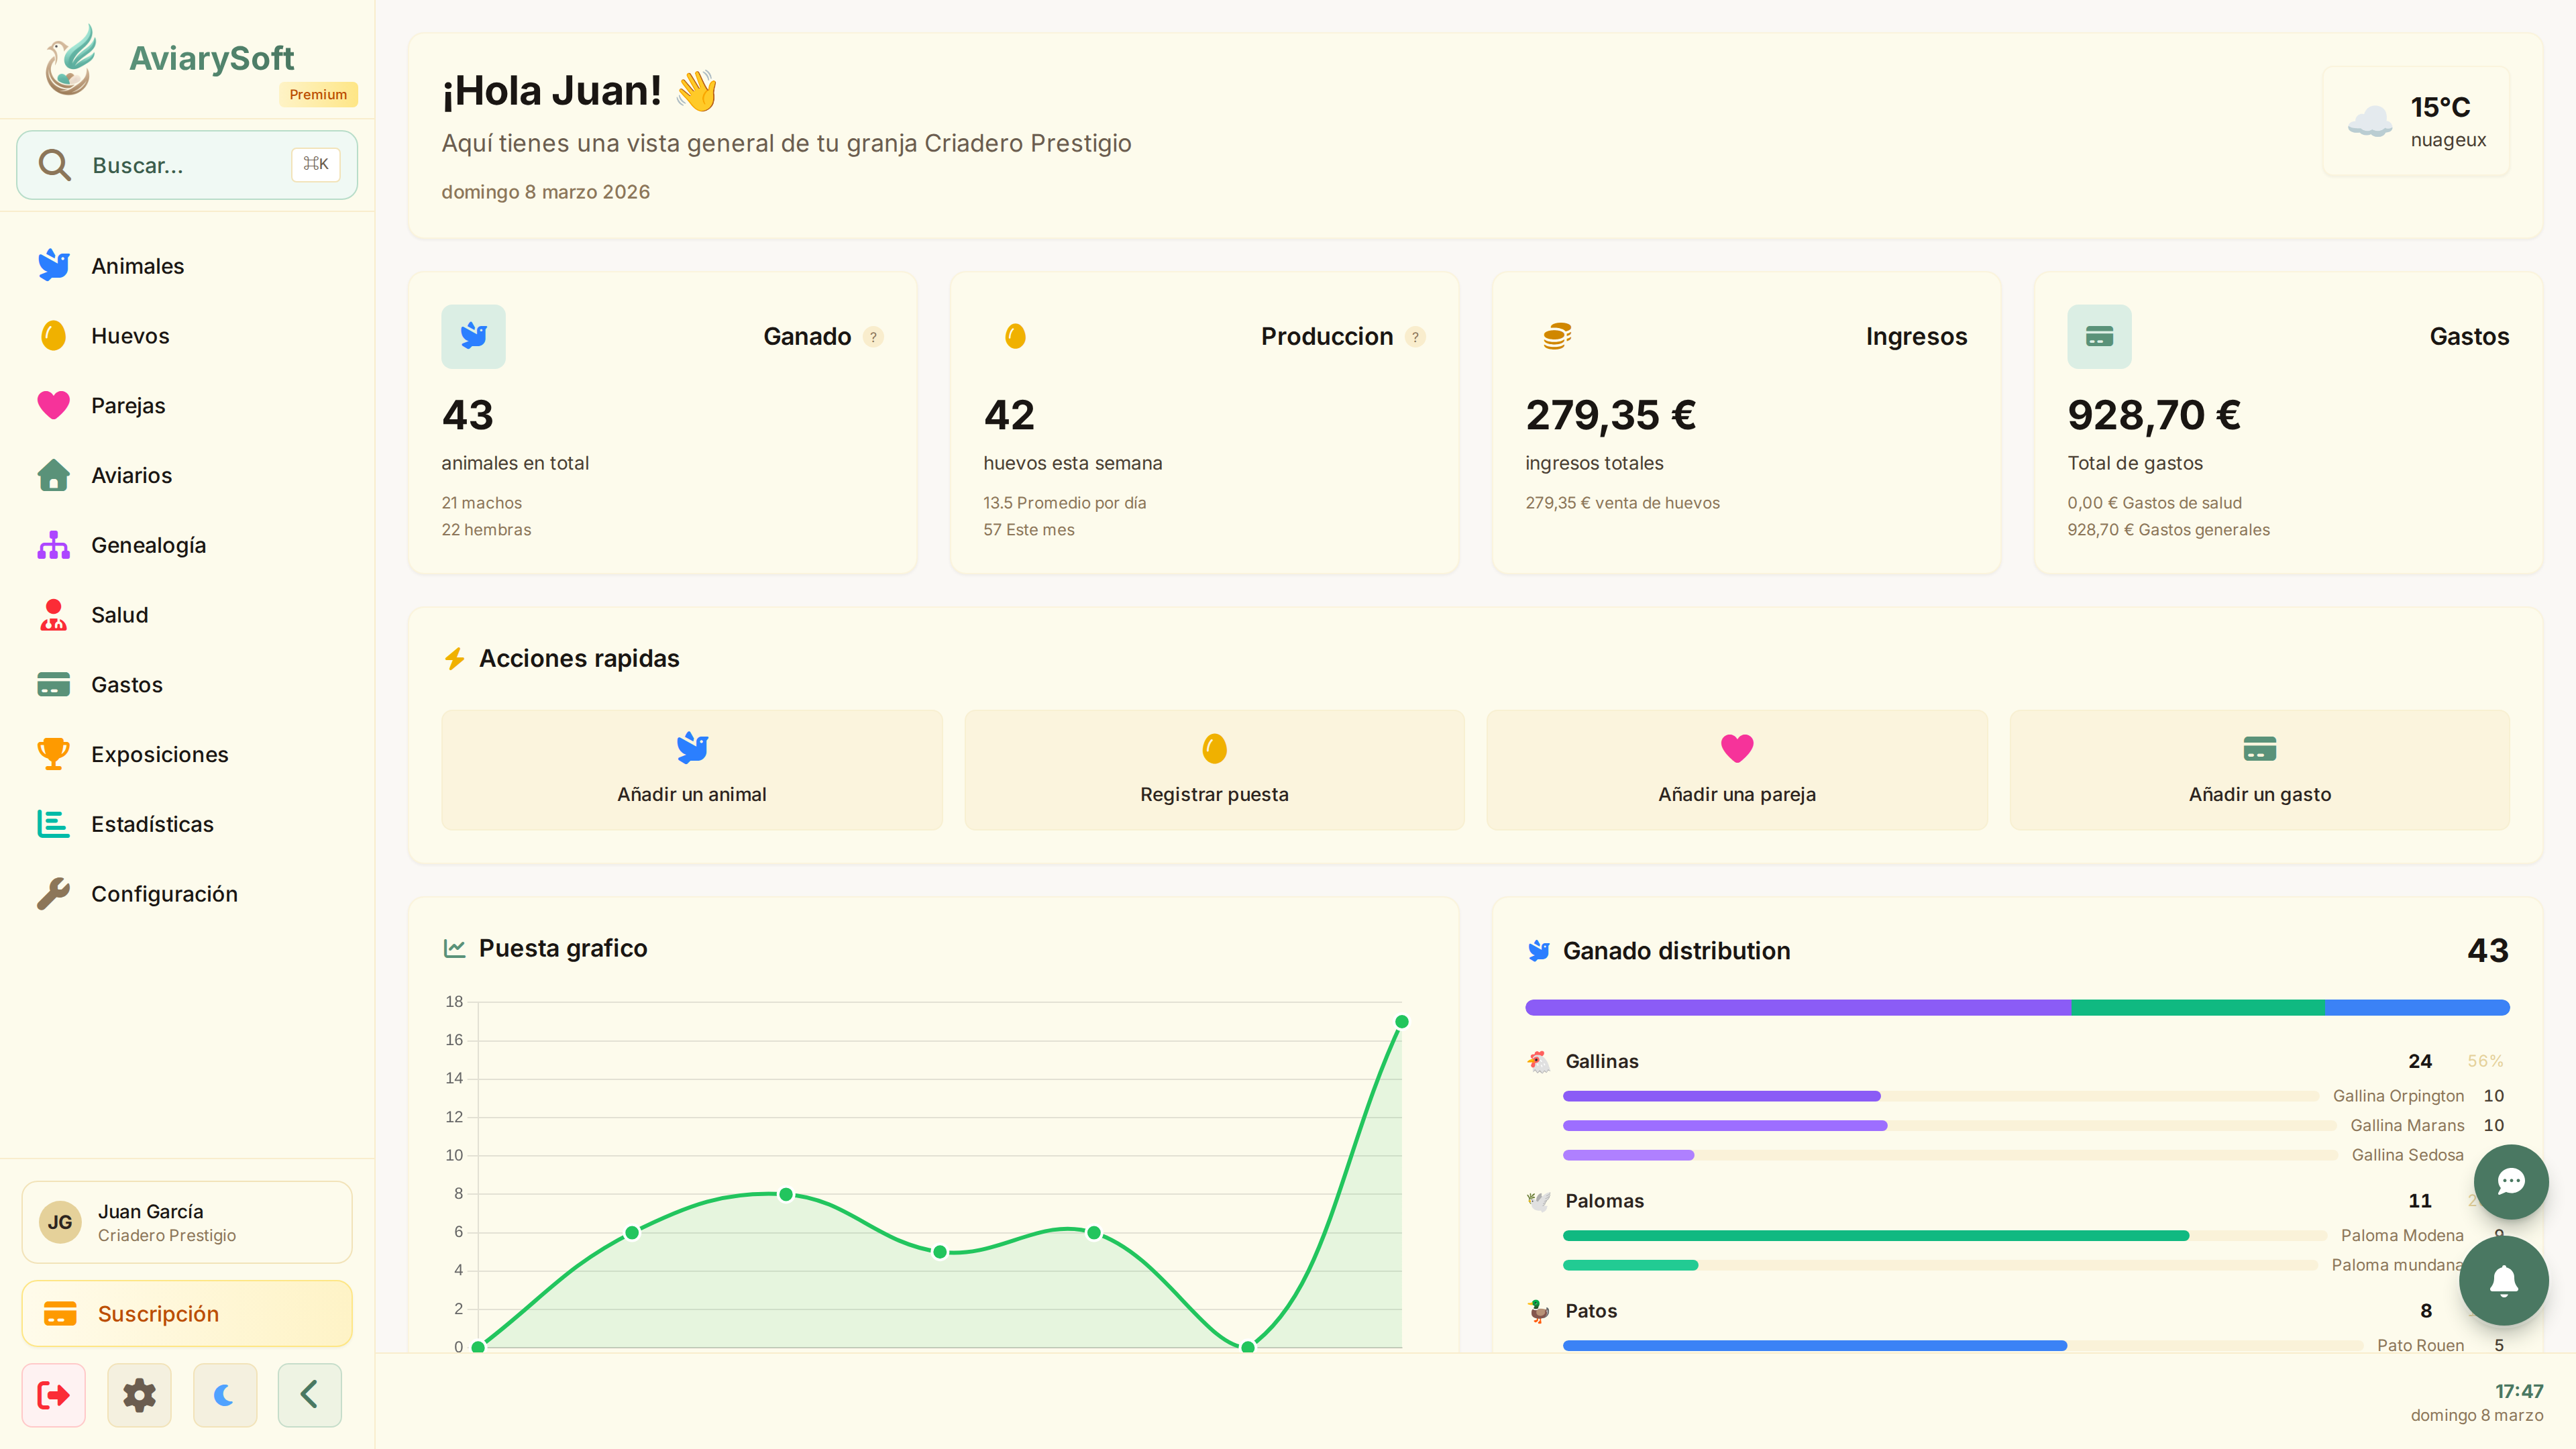Select the Exposiciones trophy icon
Viewport: 2576px width, 1449px height.
(x=53, y=754)
